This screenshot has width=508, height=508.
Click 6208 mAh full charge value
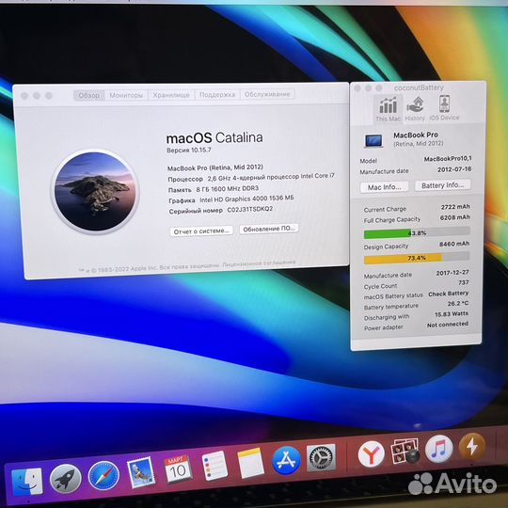(455, 217)
